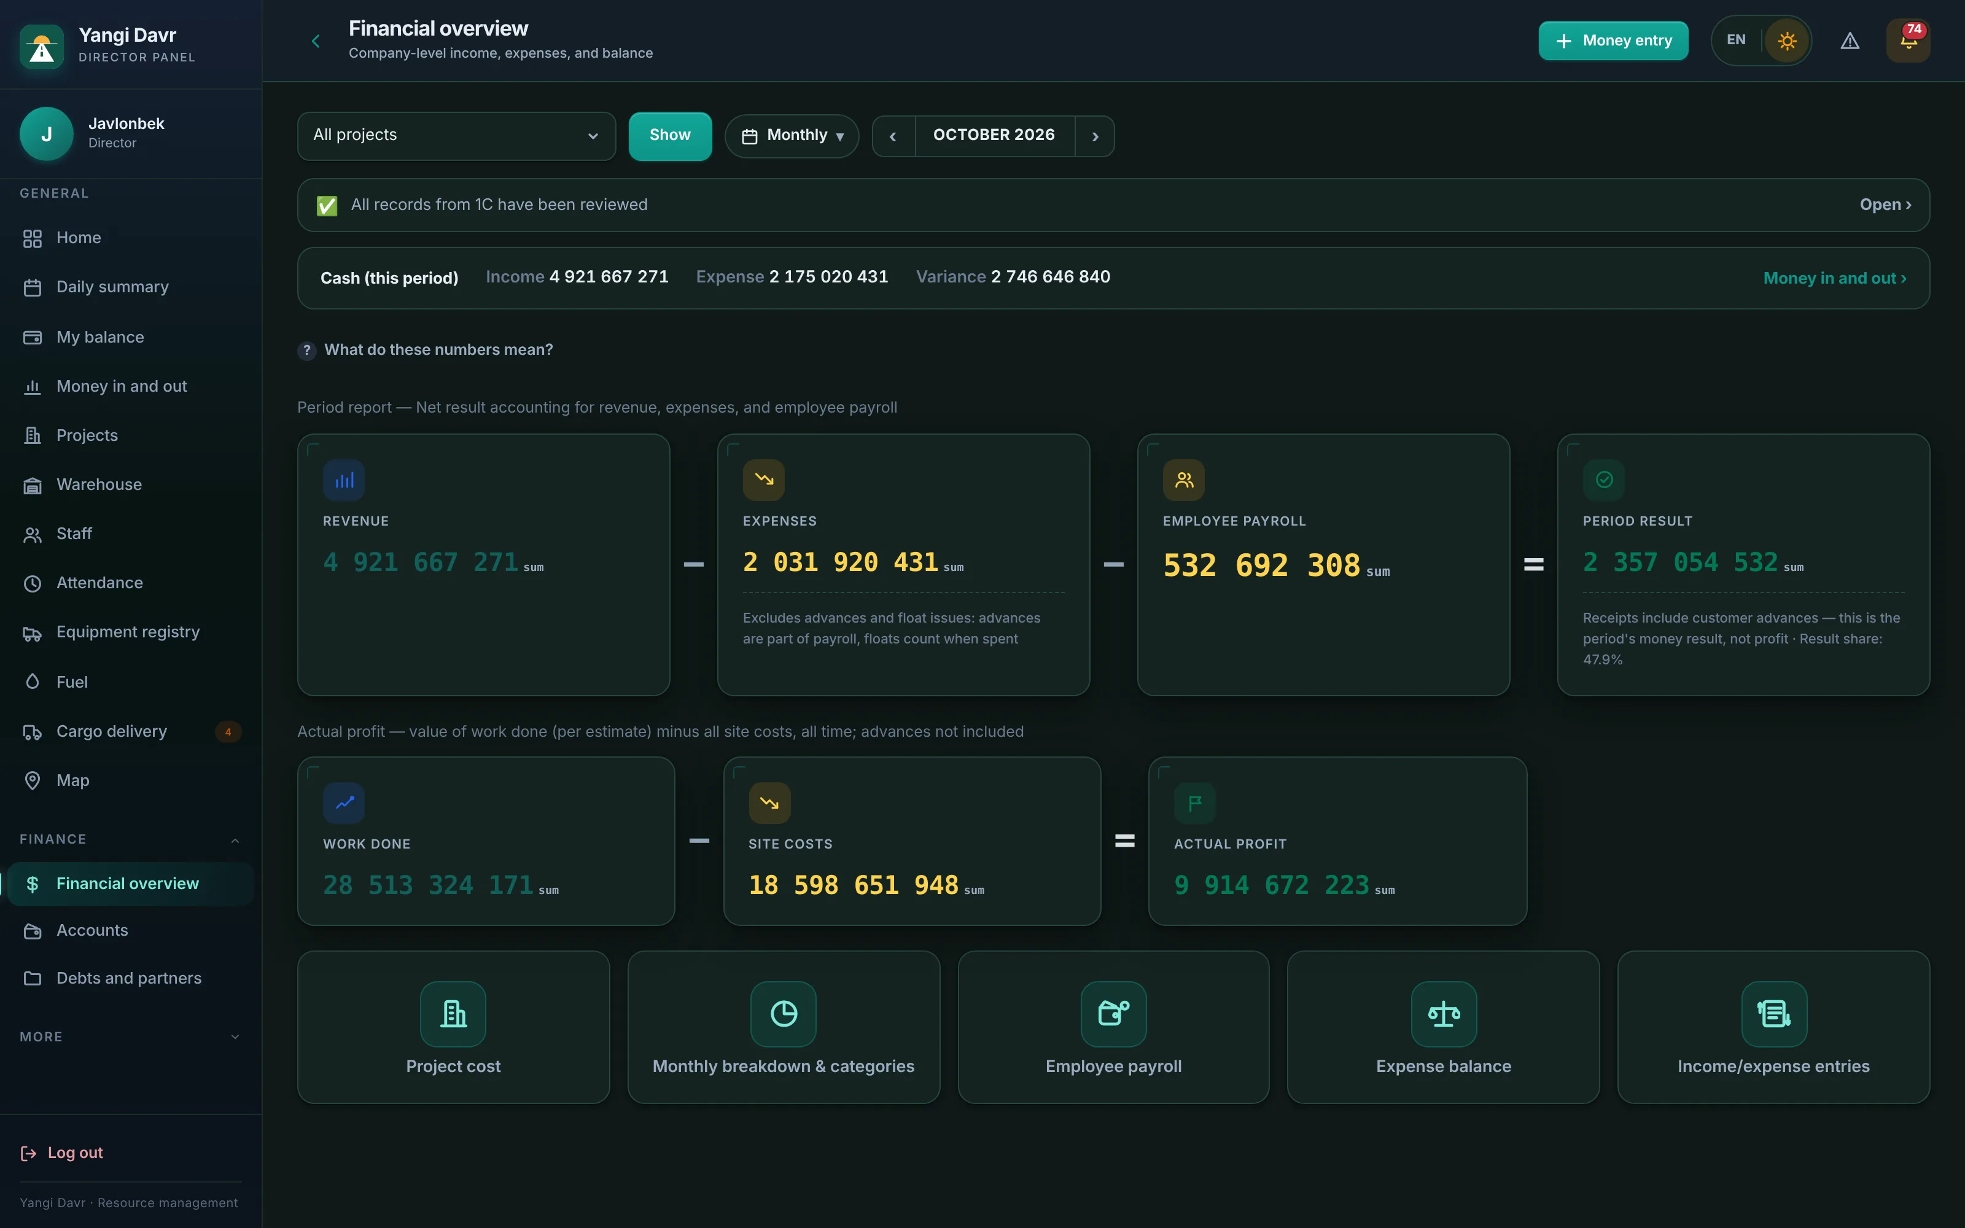The width and height of the screenshot is (1965, 1228).
Task: Open Daily summary in sidebar
Action: coord(130,287)
